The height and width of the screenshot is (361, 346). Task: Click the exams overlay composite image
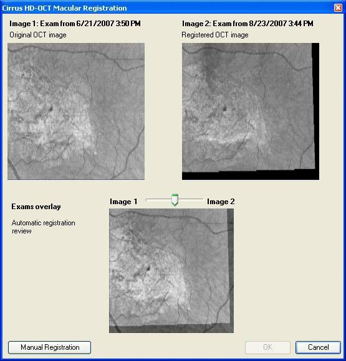(171, 271)
